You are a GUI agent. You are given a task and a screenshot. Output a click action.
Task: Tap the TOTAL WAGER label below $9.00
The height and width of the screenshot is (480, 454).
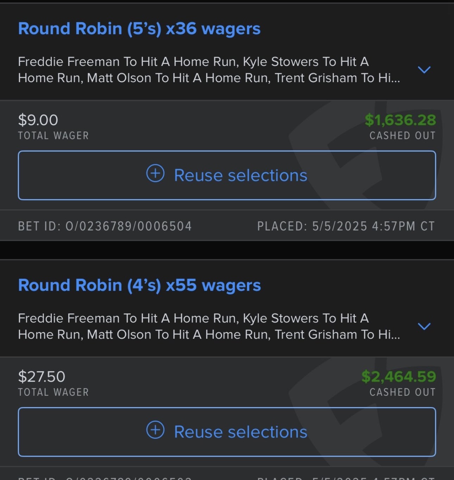[53, 136]
